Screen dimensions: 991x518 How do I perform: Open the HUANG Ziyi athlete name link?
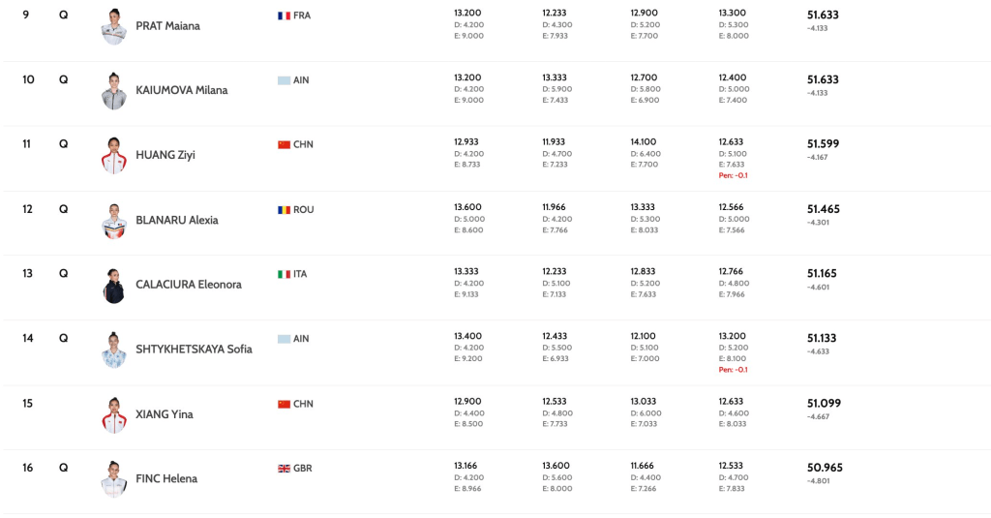point(165,155)
